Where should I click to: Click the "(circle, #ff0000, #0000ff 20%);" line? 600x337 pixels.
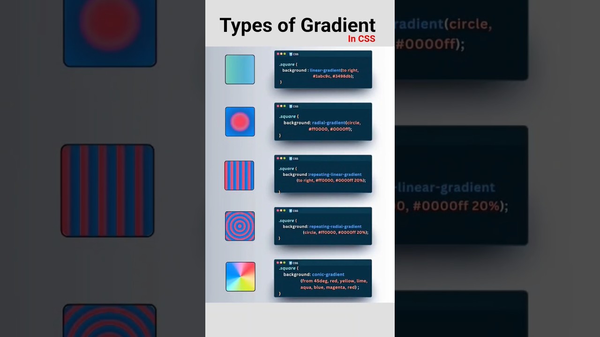coord(336,232)
